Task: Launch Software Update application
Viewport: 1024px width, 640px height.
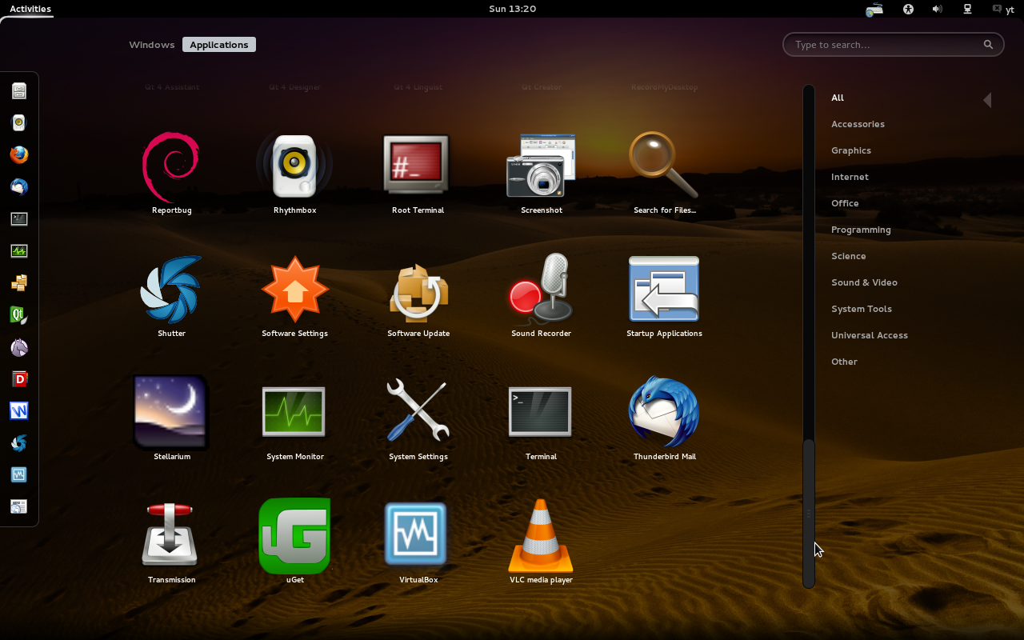Action: (418, 296)
